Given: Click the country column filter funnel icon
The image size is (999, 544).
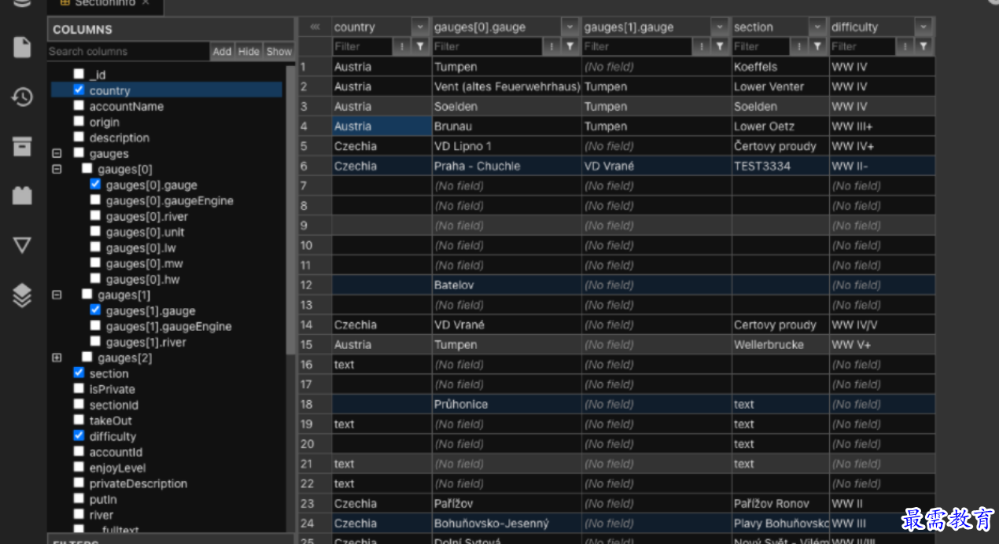Looking at the screenshot, I should pos(420,46).
